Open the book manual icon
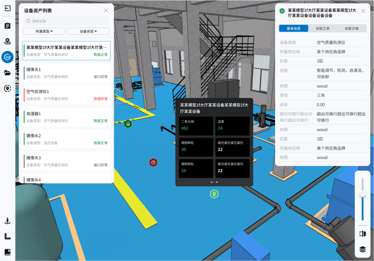 tap(7, 252)
